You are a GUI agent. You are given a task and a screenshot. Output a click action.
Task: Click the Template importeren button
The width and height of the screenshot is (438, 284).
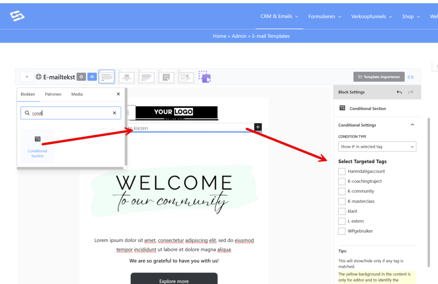379,77
